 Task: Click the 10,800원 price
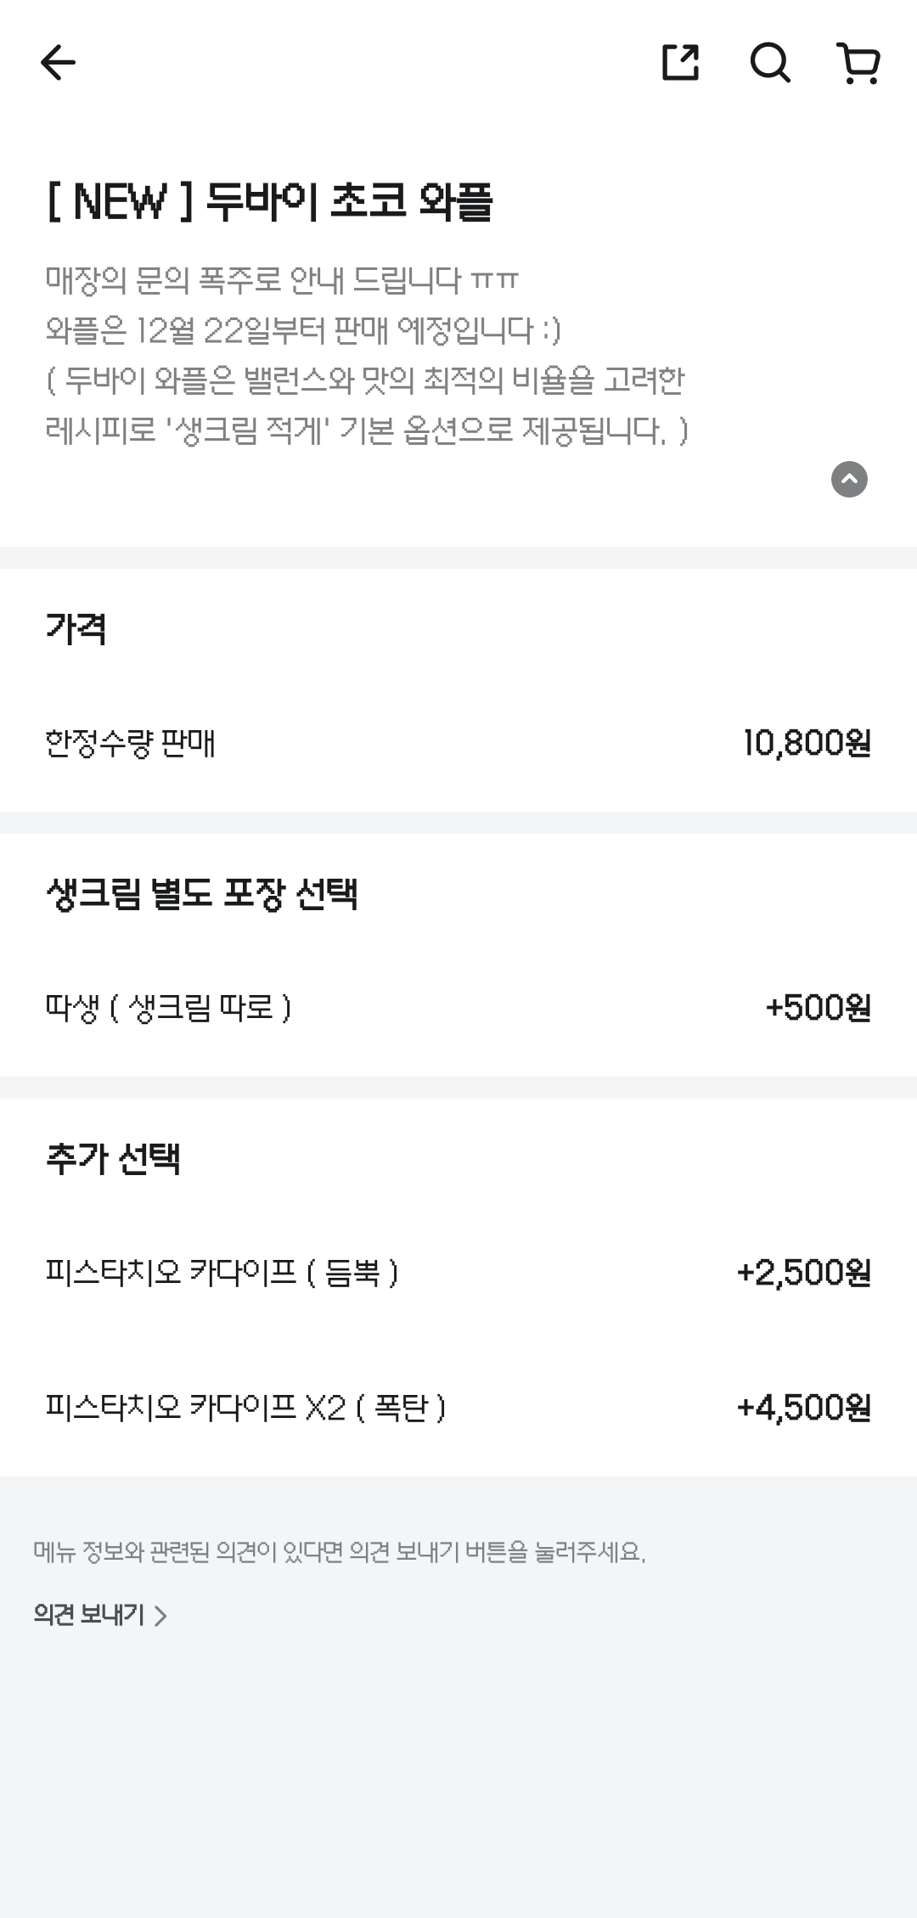tap(807, 744)
